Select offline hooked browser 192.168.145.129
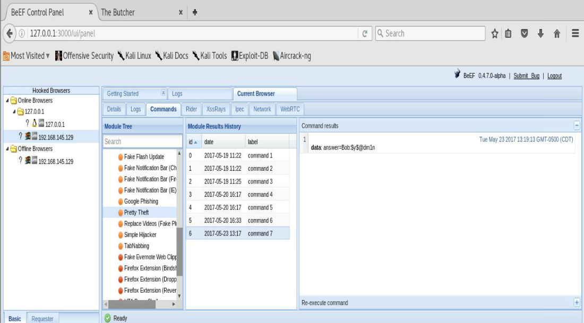The width and height of the screenshot is (584, 323). pos(51,161)
